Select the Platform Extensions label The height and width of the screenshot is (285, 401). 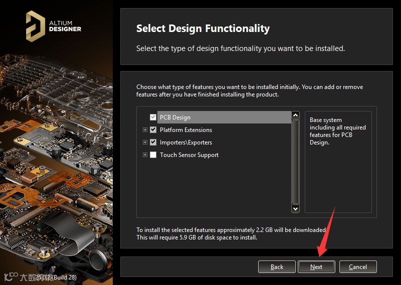pos(186,130)
